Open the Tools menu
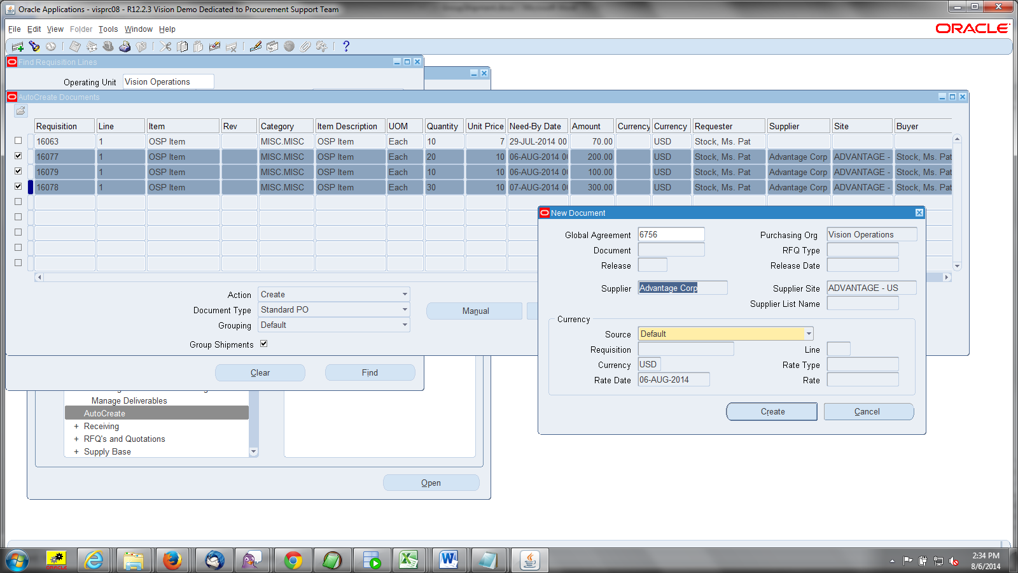1018x573 pixels. click(108, 29)
